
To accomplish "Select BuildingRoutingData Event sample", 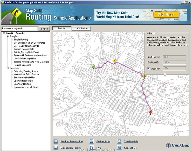I will click(26, 52).
